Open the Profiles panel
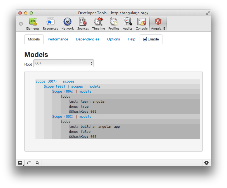Screen dimensions: 227x188 pyautogui.click(x=114, y=24)
